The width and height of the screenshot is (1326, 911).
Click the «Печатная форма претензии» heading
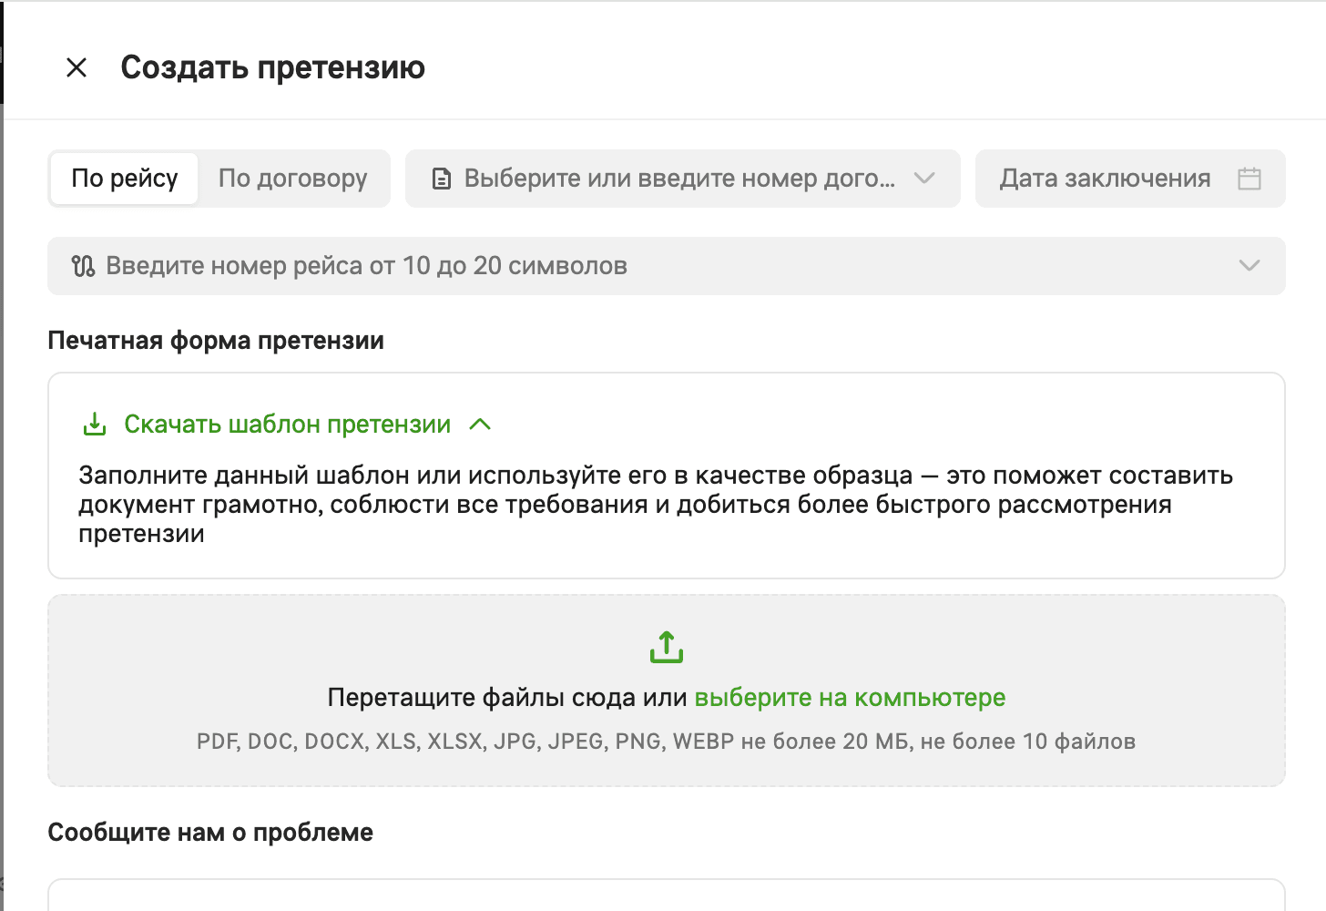(216, 341)
